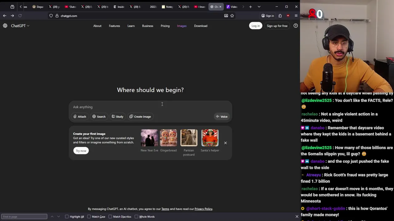This screenshot has width=394, height=221.
Task: Click chat username 'Atreayu'
Action: [313, 175]
